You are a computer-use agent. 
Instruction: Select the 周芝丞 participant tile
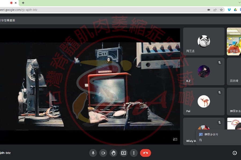[204, 42]
